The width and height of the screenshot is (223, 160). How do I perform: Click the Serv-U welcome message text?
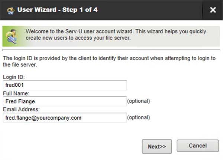point(116,35)
